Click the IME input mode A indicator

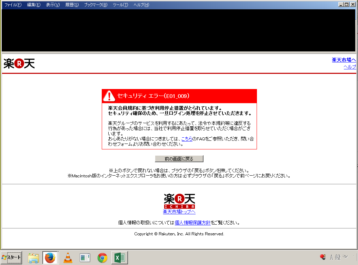click(331, 257)
